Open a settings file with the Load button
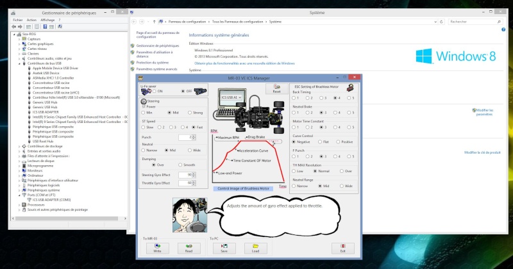 255,249
